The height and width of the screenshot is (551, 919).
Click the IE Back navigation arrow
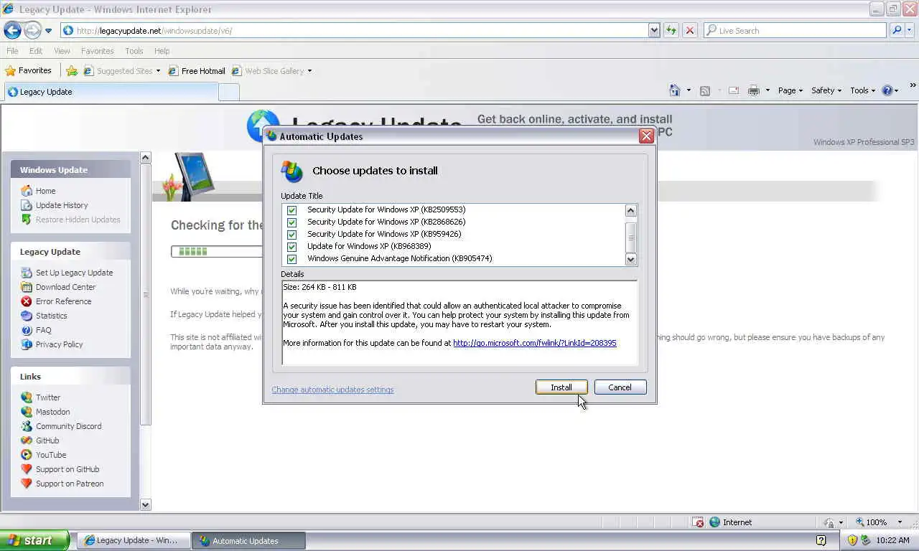[12, 30]
